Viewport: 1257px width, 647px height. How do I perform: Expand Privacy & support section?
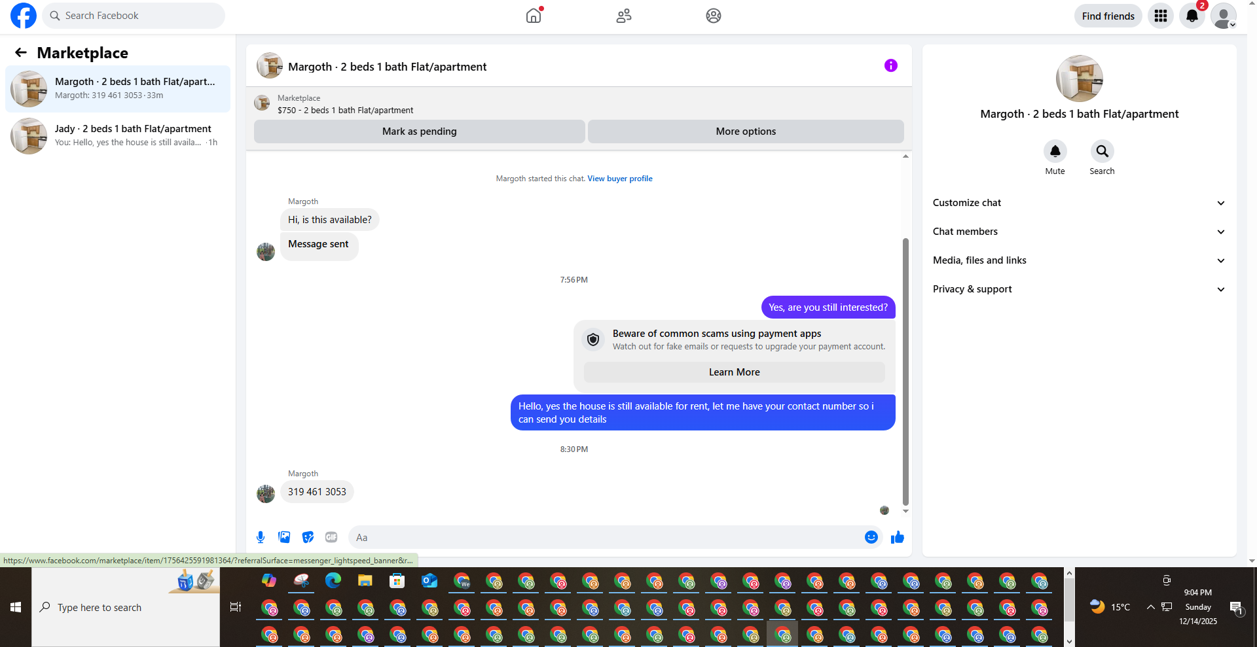point(1080,289)
